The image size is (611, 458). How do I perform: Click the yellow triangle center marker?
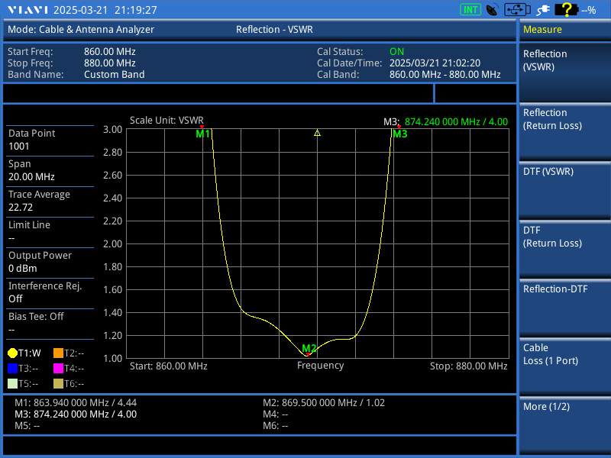coord(317,133)
